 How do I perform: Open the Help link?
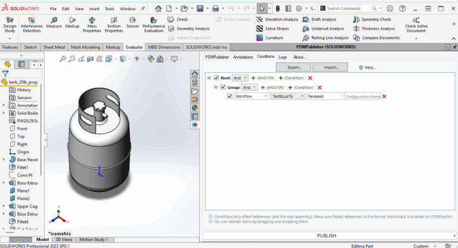tap(367, 67)
